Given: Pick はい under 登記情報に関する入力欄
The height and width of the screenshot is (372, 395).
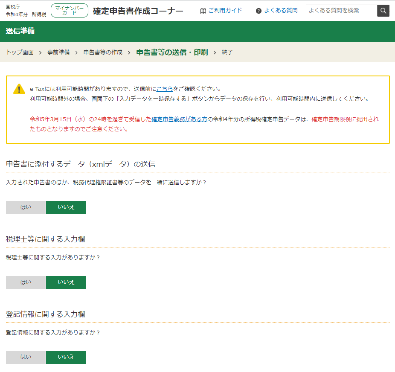Looking at the screenshot, I should pyautogui.click(x=26, y=357).
